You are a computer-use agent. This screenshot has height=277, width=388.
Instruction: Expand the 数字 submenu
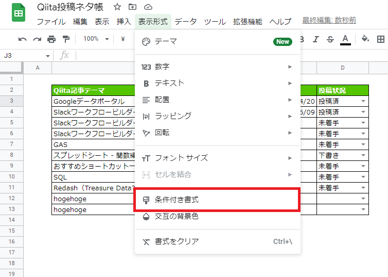tap(218, 67)
